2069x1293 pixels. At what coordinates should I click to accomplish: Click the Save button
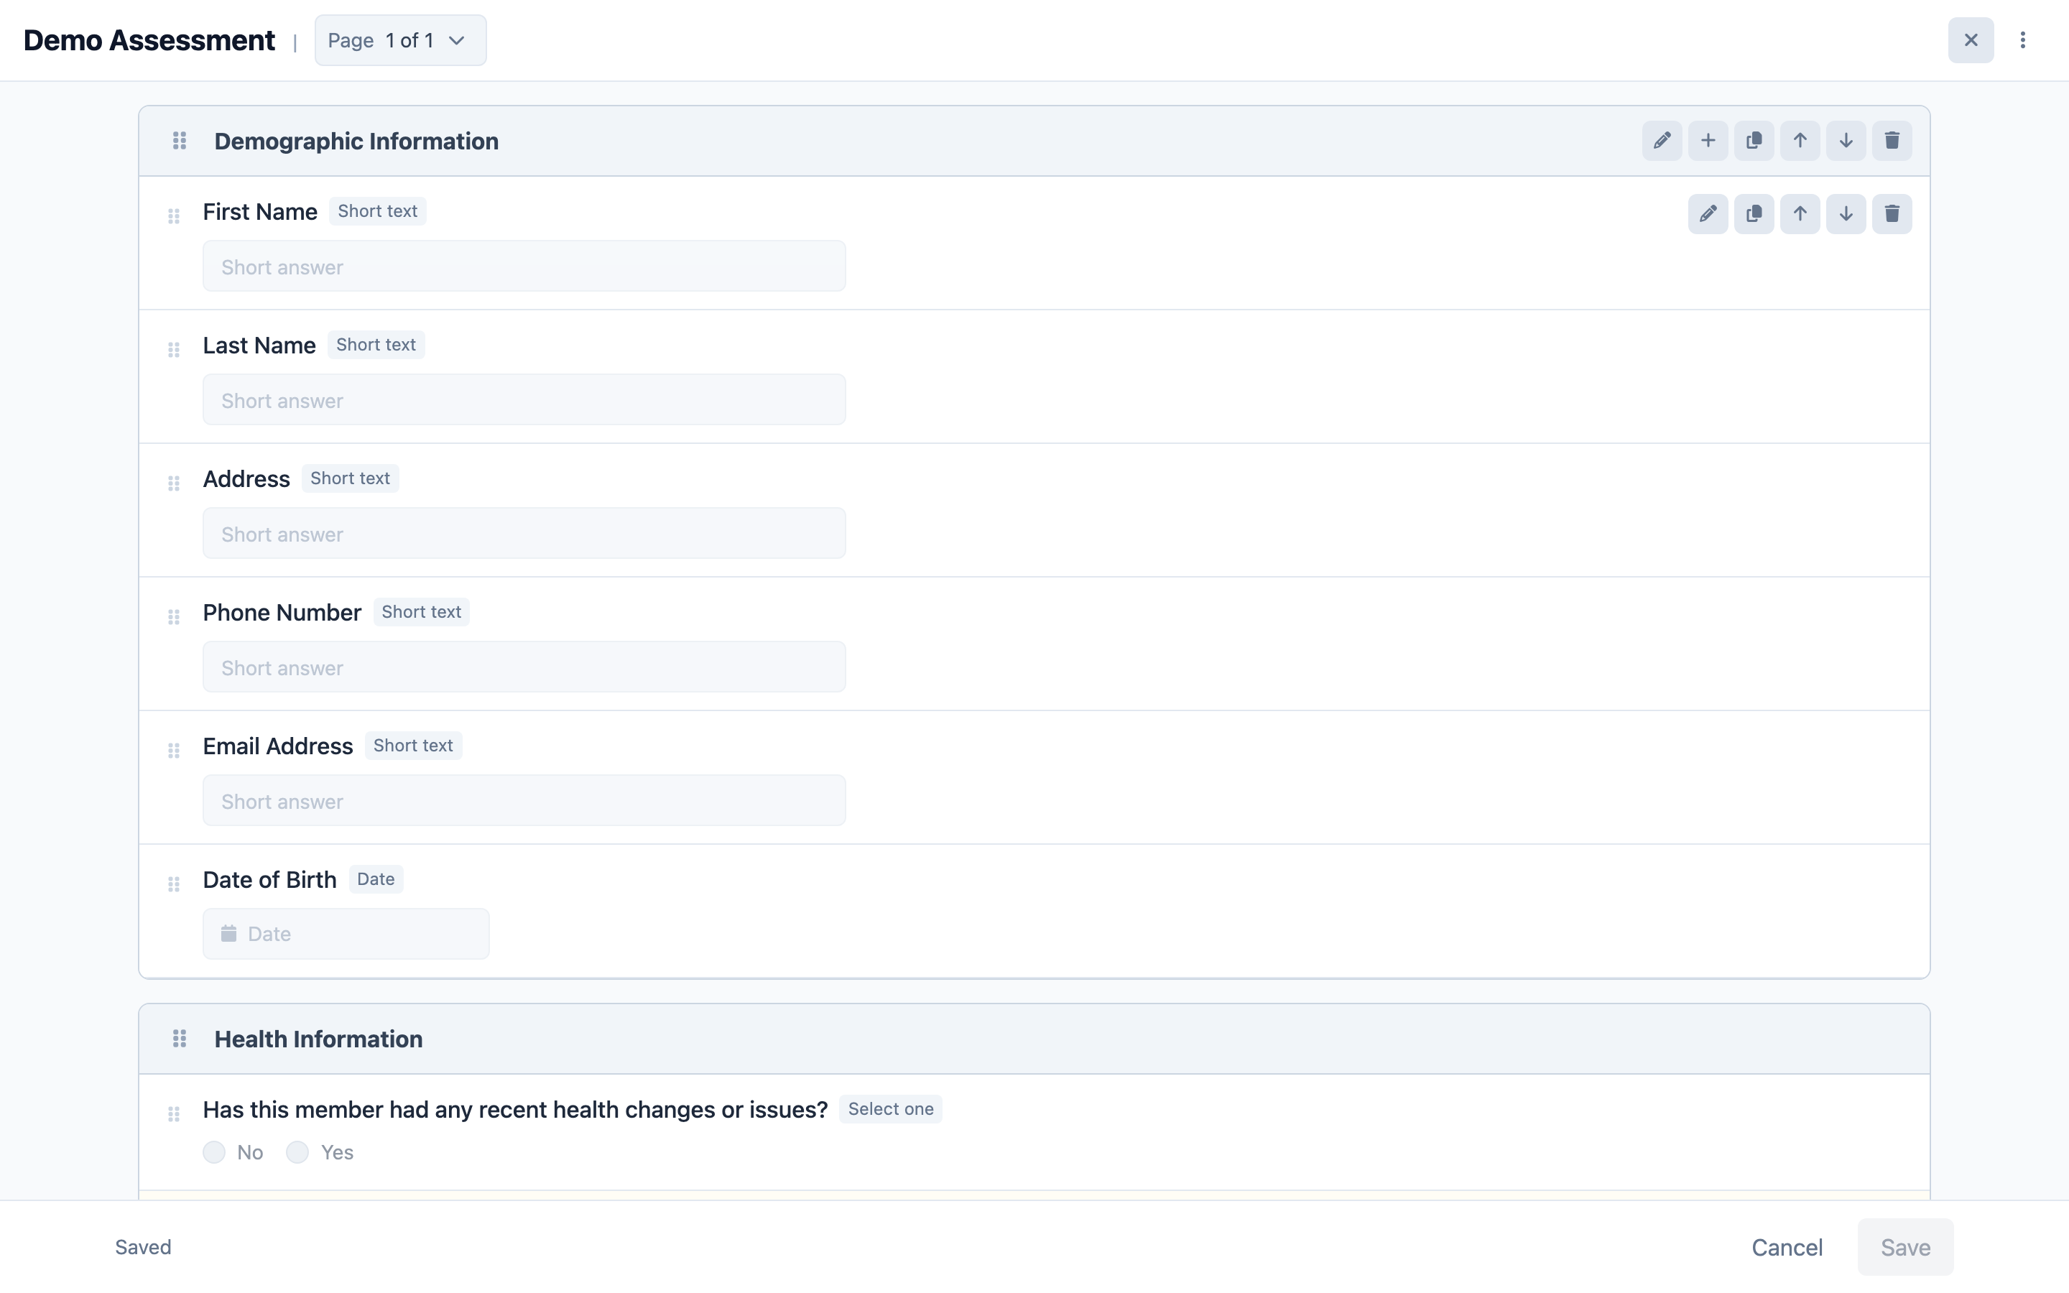pos(1905,1247)
